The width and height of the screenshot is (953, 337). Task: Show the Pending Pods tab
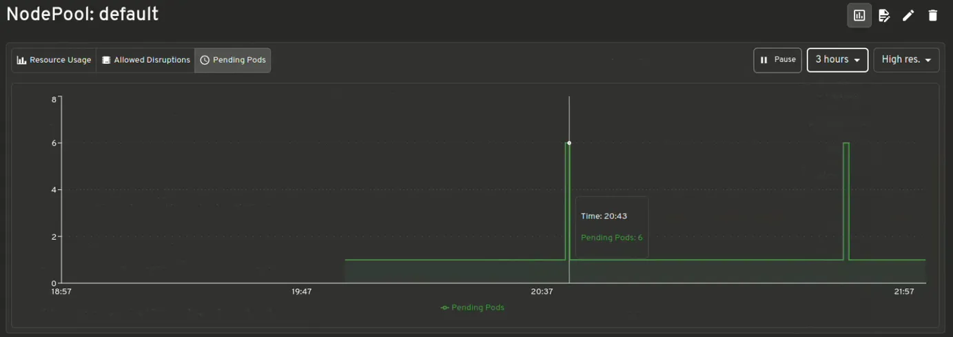[x=233, y=61]
